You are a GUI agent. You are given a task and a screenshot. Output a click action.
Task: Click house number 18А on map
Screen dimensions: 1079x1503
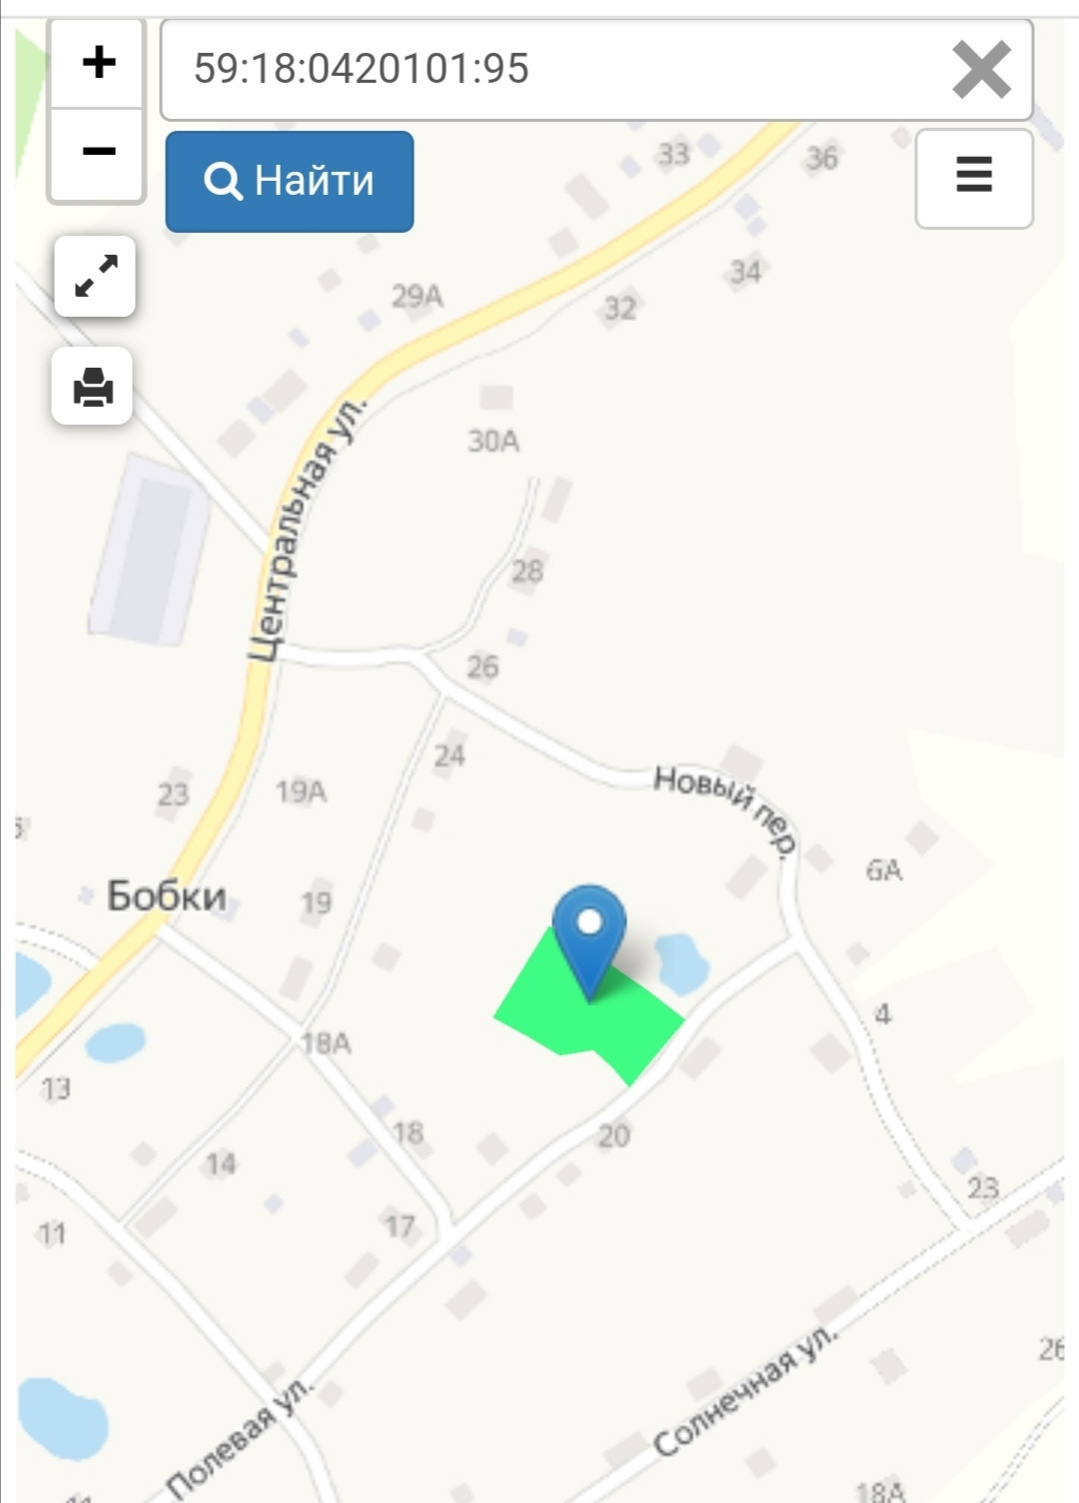point(327,1044)
